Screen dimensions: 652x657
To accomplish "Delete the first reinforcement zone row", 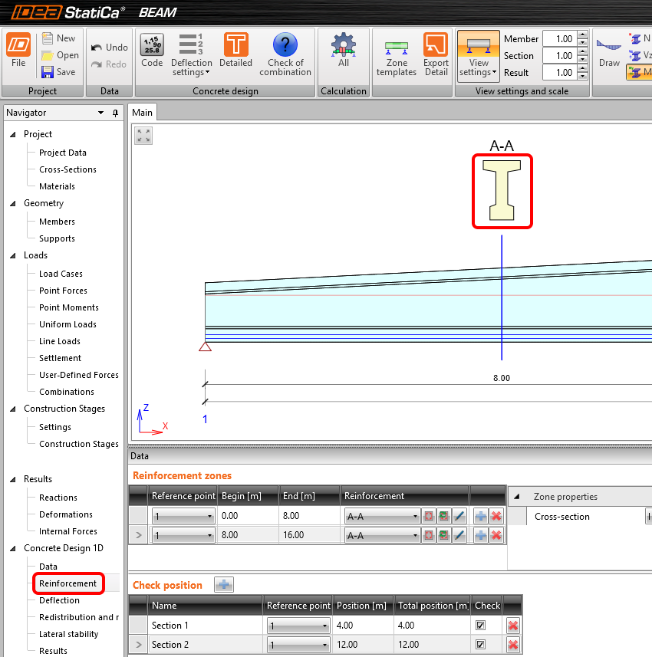I will (x=496, y=516).
